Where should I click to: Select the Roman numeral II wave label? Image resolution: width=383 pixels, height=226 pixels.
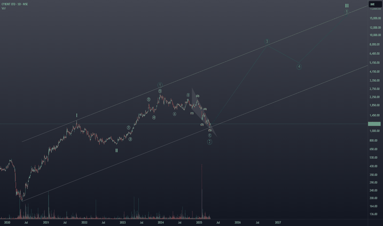(117, 150)
